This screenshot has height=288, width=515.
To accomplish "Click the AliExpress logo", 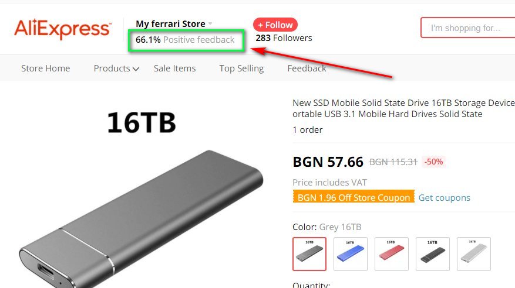I will pyautogui.click(x=63, y=29).
